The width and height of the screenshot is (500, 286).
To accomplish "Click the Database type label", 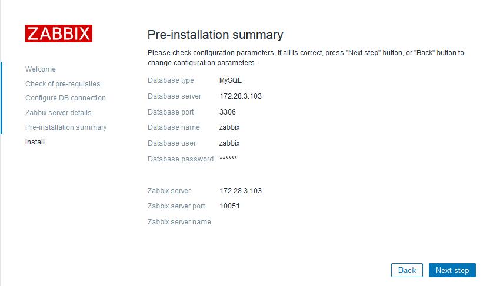I will click(171, 80).
